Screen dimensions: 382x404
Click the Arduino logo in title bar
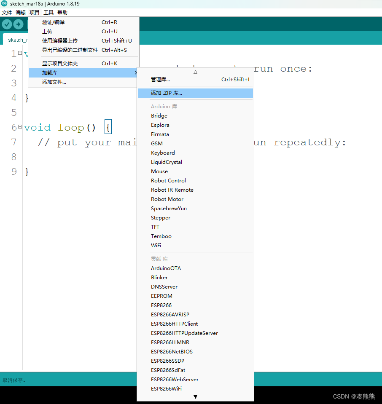click(4, 3)
